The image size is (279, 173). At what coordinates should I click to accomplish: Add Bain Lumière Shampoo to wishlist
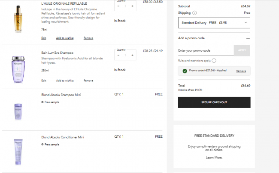pos(65,80)
